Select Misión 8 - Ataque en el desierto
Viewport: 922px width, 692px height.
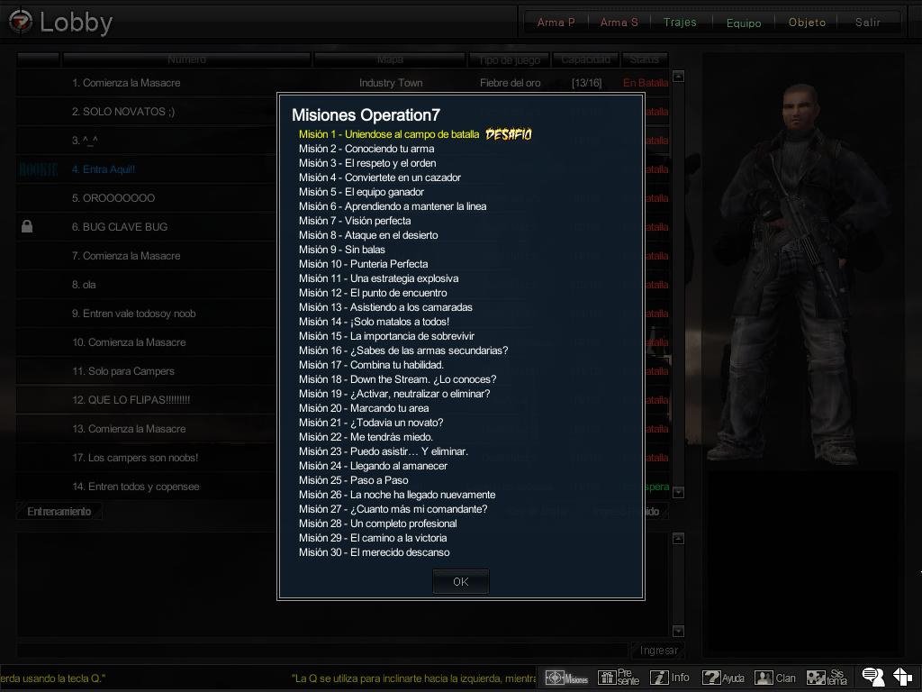click(x=368, y=235)
